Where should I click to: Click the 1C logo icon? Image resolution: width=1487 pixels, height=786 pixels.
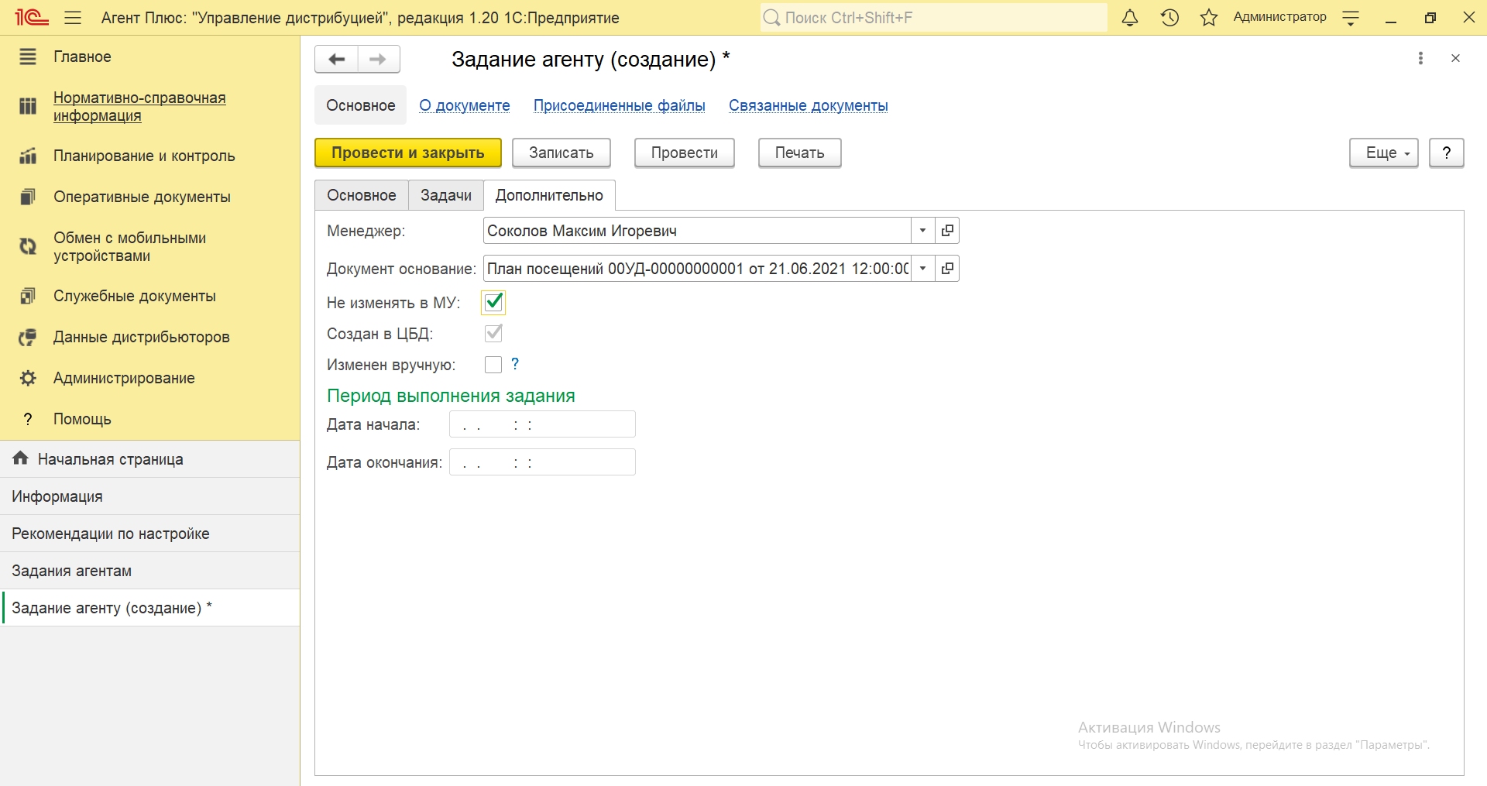[31, 17]
